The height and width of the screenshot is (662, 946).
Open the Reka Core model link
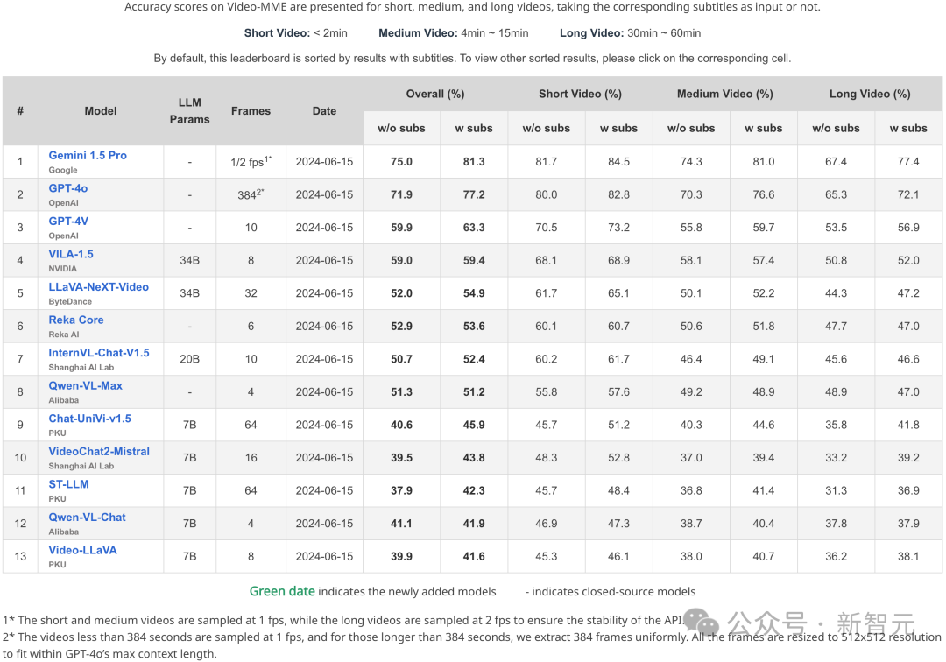76,320
